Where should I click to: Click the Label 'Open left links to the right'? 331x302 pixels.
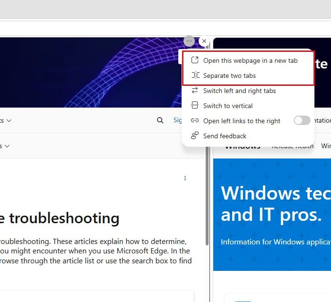(242, 121)
